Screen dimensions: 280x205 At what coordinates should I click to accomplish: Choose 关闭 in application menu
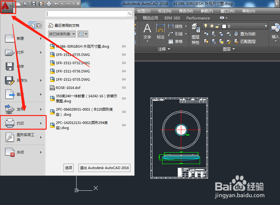(23, 152)
